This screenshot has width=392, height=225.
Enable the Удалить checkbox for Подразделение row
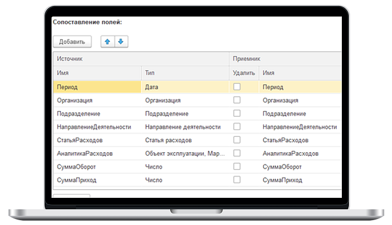pyautogui.click(x=237, y=114)
